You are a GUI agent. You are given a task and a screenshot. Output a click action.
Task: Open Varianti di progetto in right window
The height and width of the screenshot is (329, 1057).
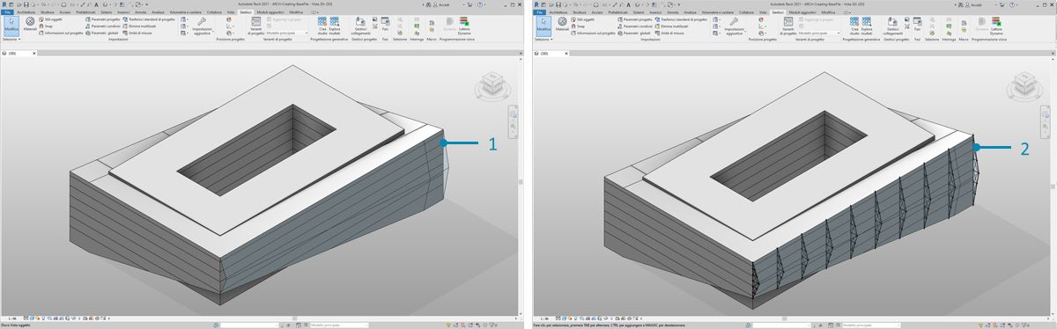point(788,26)
